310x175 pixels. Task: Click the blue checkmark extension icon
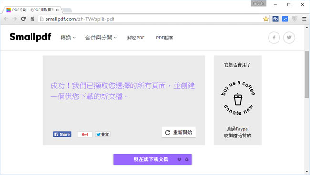pos(285,19)
